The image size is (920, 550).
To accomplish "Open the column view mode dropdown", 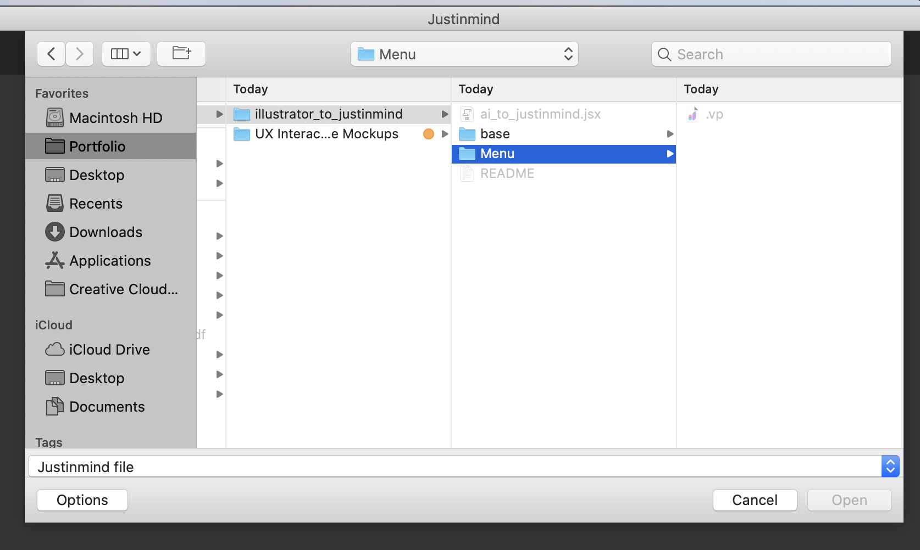I will click(126, 54).
